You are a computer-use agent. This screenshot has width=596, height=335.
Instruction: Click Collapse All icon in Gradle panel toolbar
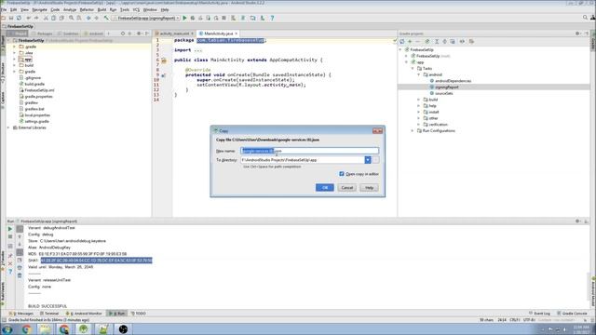pos(444,41)
